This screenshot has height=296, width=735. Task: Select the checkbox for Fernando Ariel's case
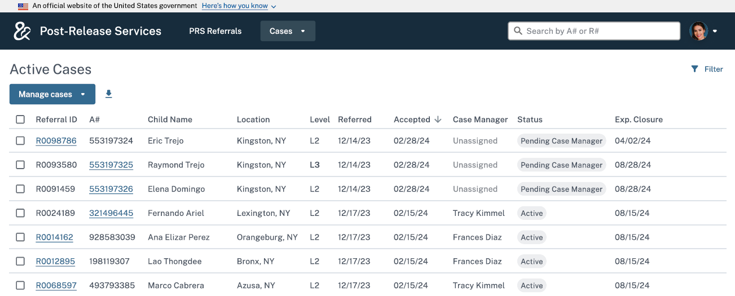tap(20, 213)
